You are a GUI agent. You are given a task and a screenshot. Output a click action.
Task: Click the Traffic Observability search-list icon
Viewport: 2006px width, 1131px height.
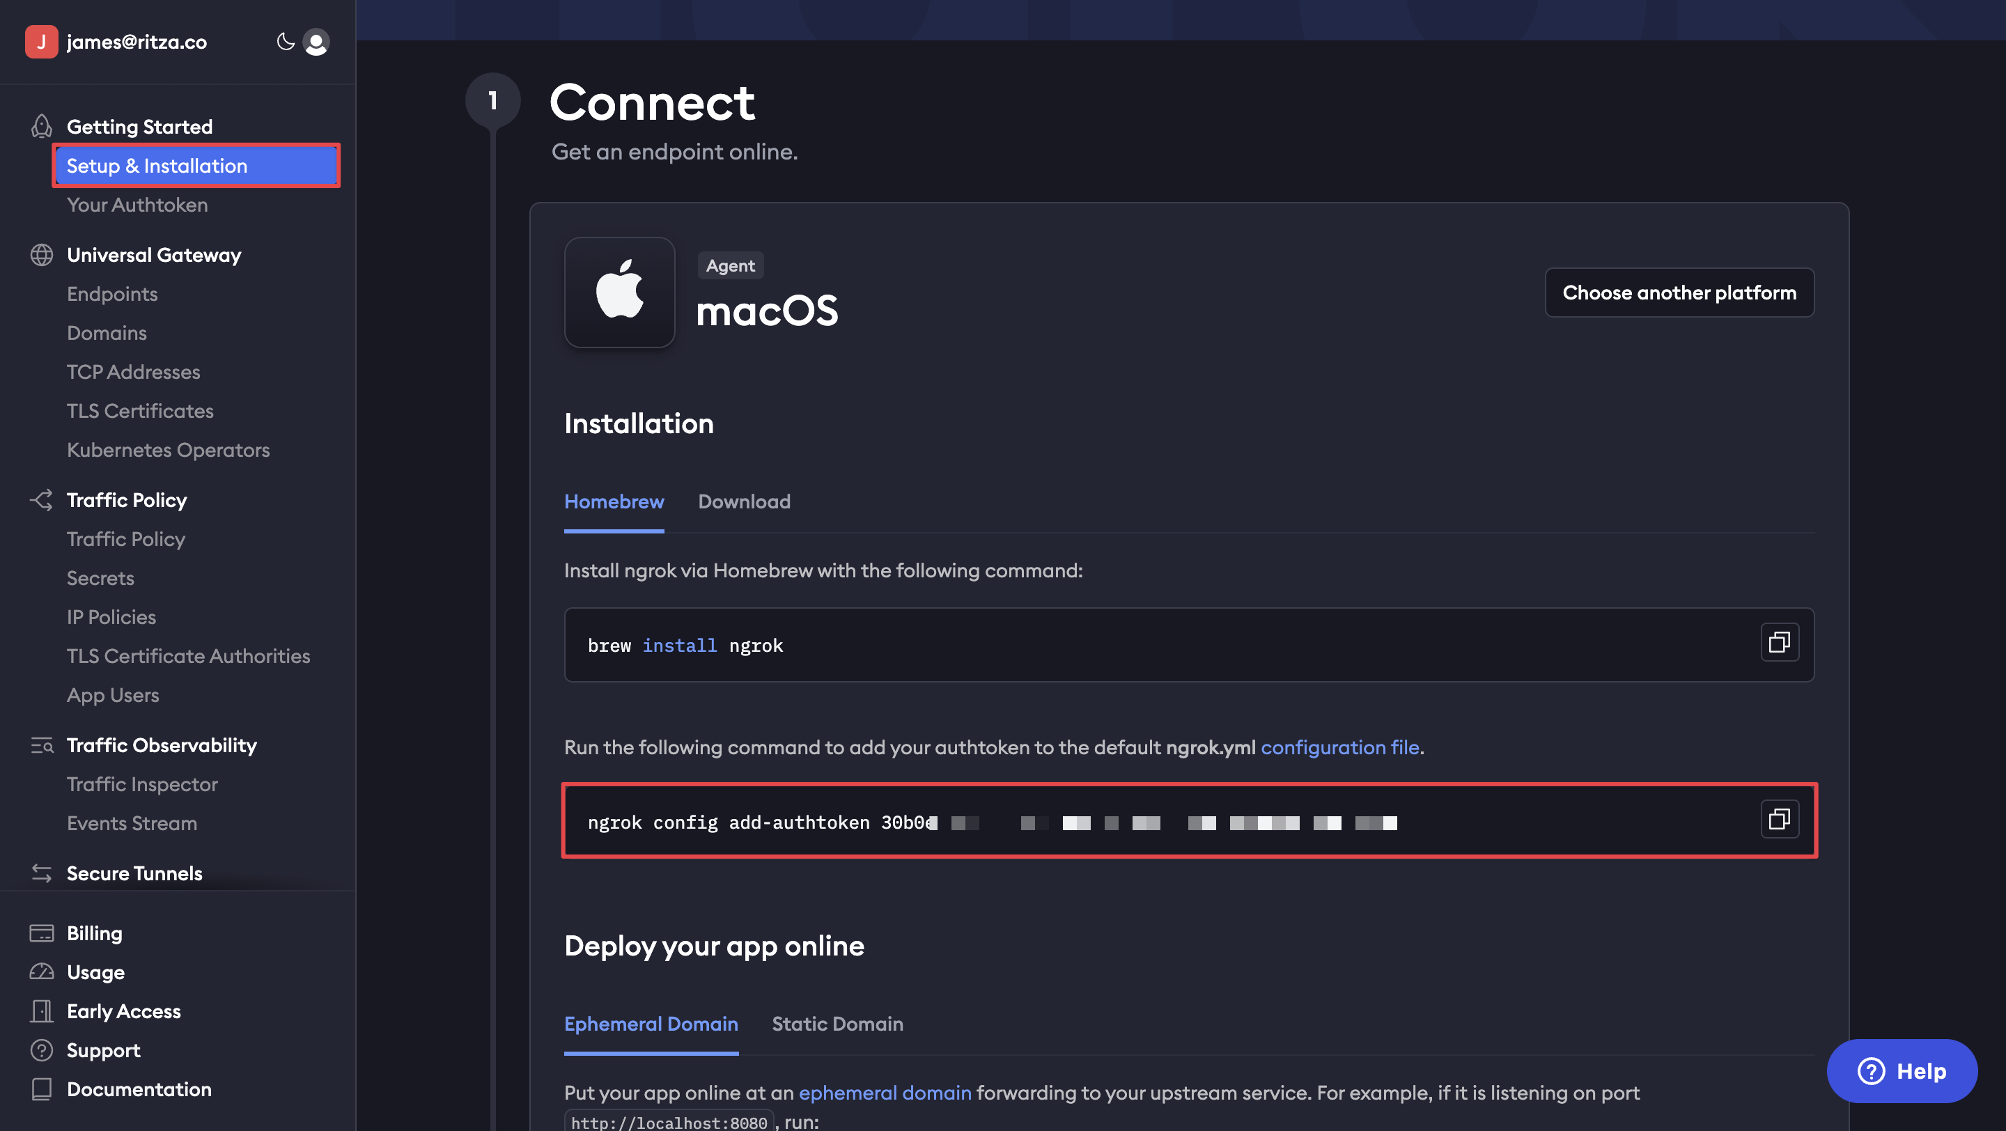41,746
